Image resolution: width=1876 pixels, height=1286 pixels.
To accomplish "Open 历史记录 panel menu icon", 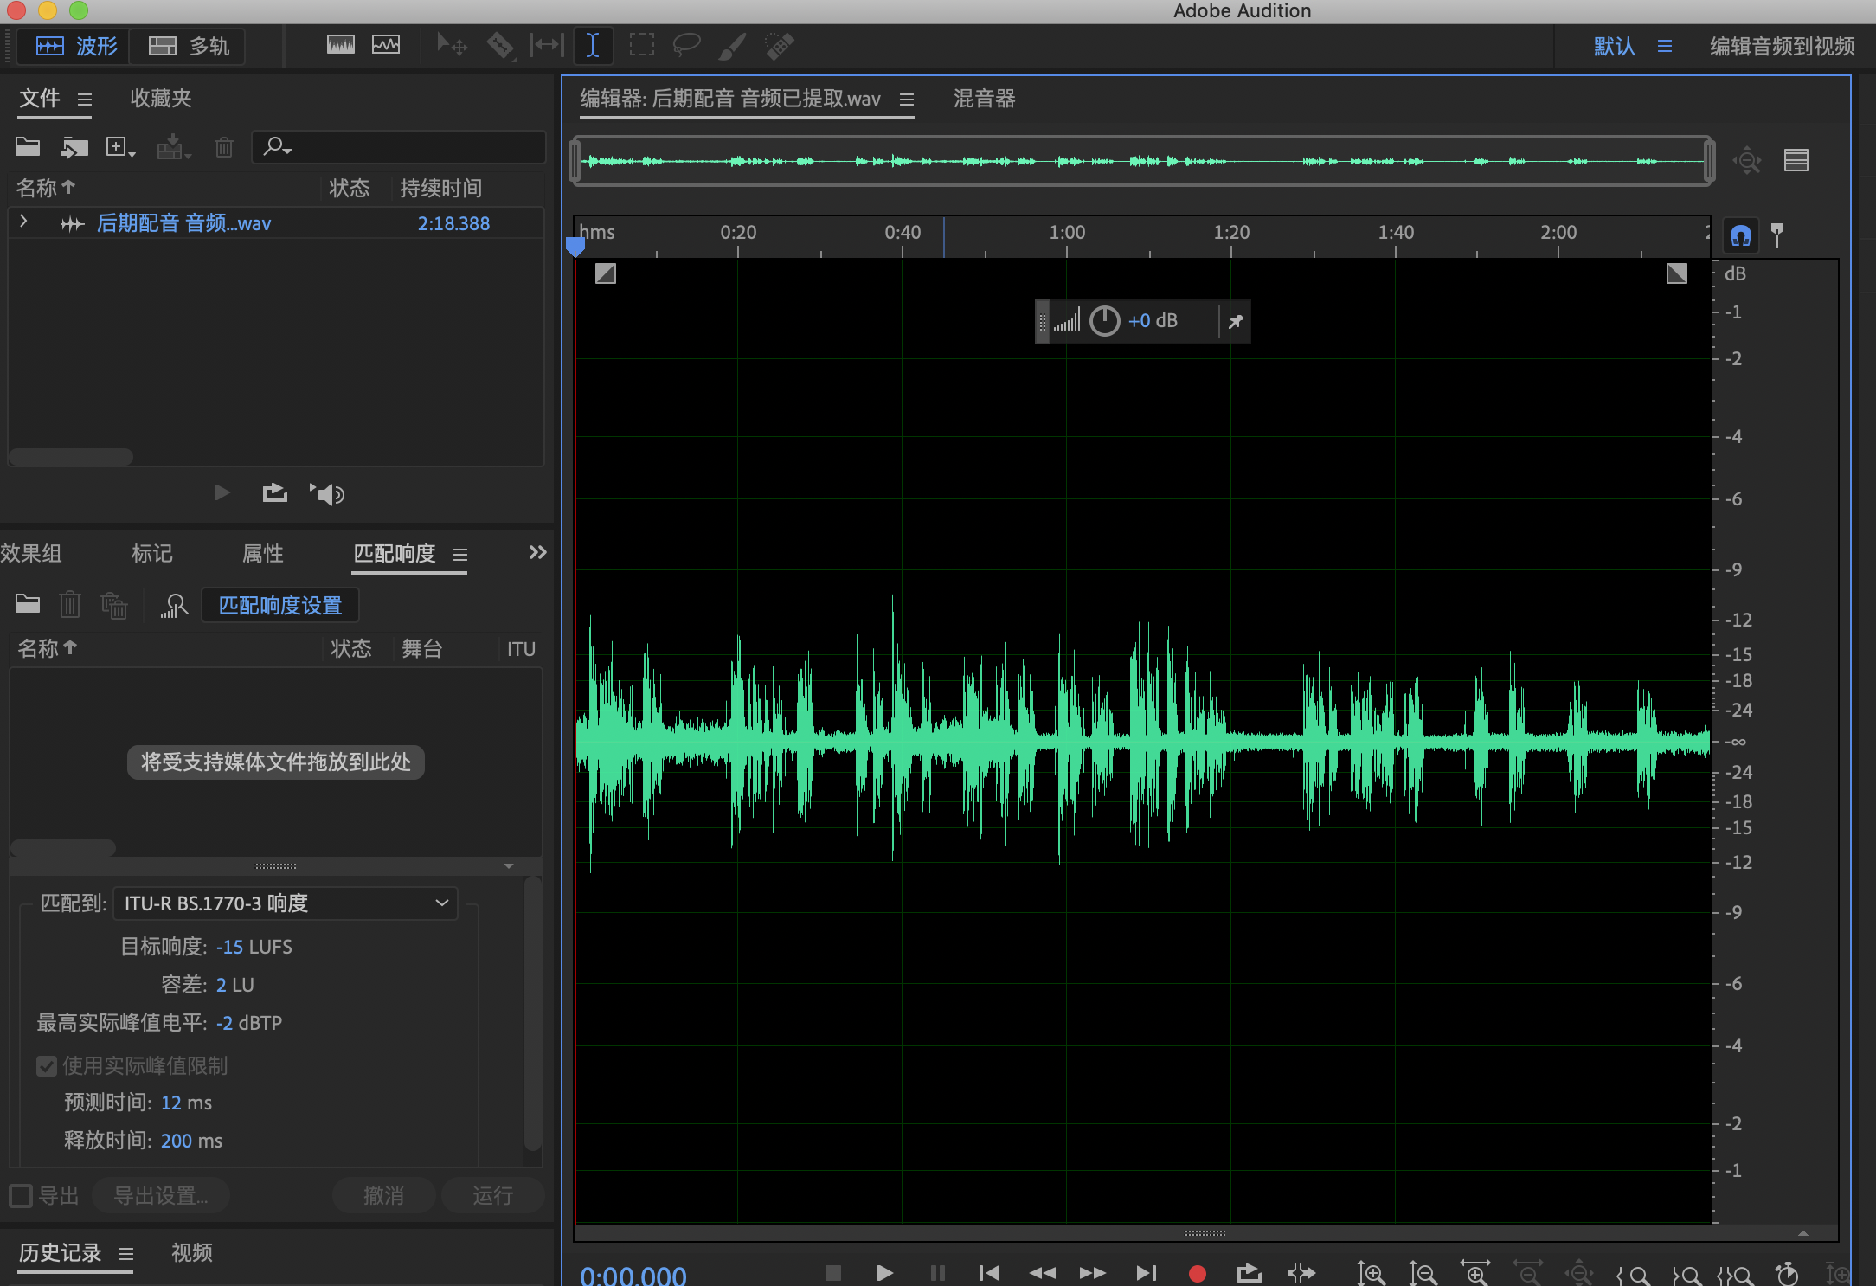I will pyautogui.click(x=126, y=1254).
